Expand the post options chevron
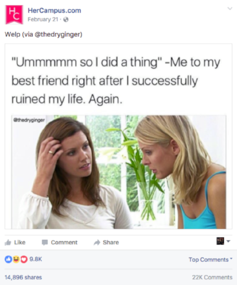The width and height of the screenshot is (237, 285). pyautogui.click(x=230, y=8)
